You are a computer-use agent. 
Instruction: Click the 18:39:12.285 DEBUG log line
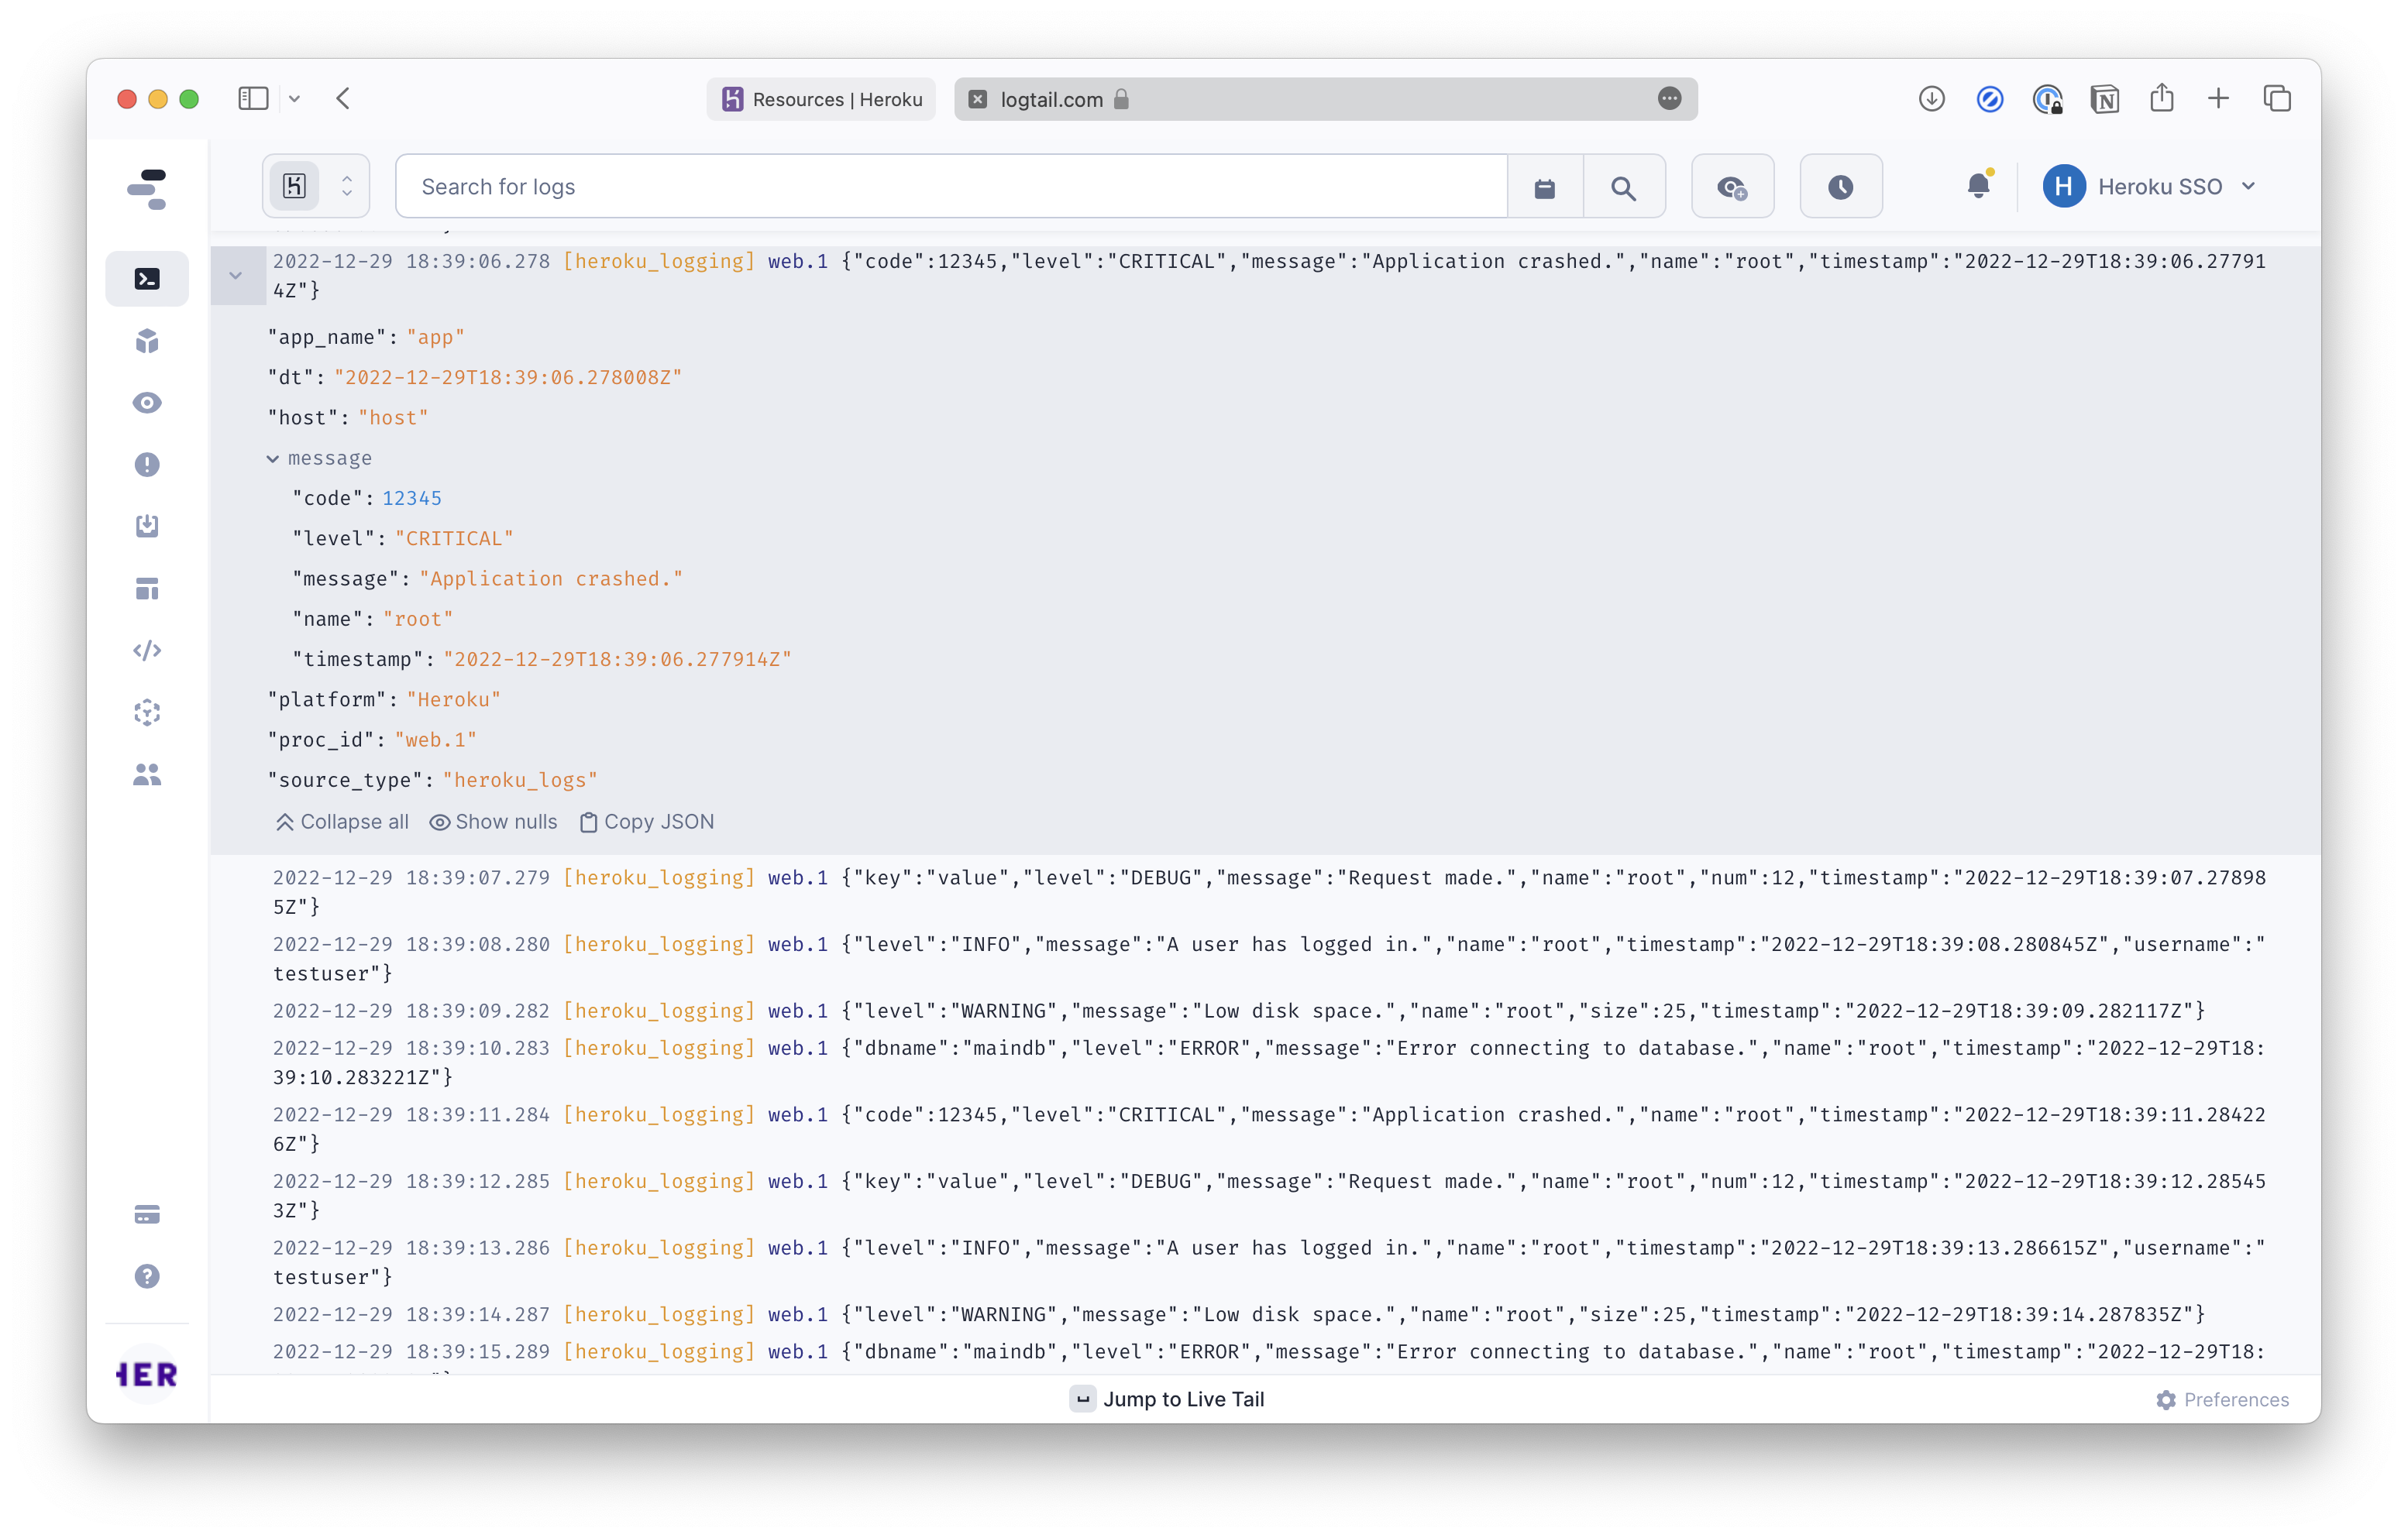(1270, 1195)
